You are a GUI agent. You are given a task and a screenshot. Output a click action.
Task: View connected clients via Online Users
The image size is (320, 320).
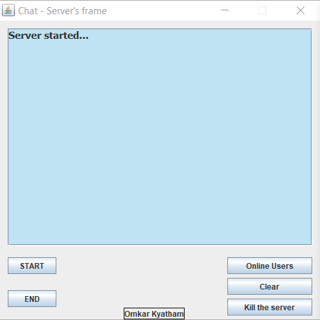coord(269,266)
